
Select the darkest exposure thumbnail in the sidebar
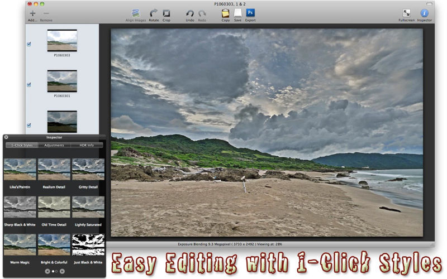coord(62,122)
